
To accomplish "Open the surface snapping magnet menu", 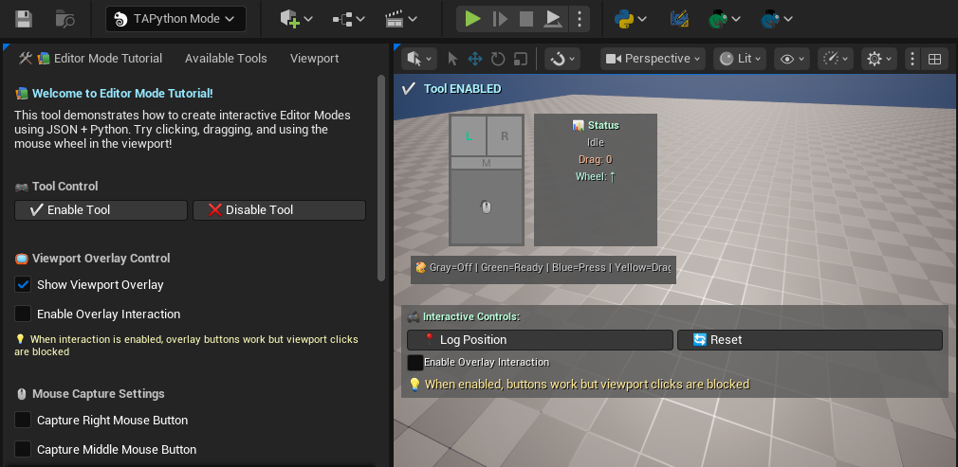I will 562,59.
